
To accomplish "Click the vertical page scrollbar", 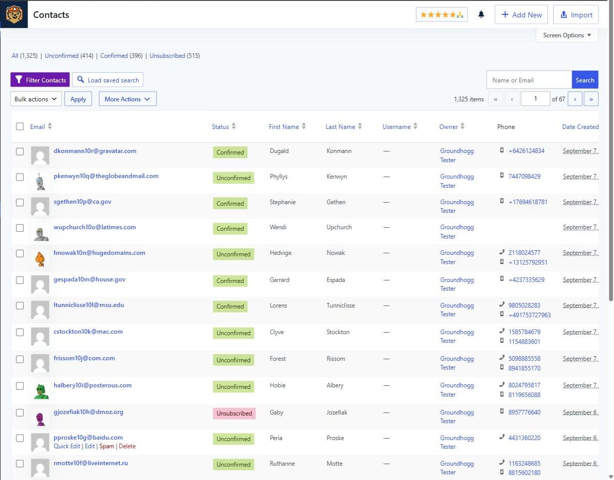I will [x=611, y=164].
